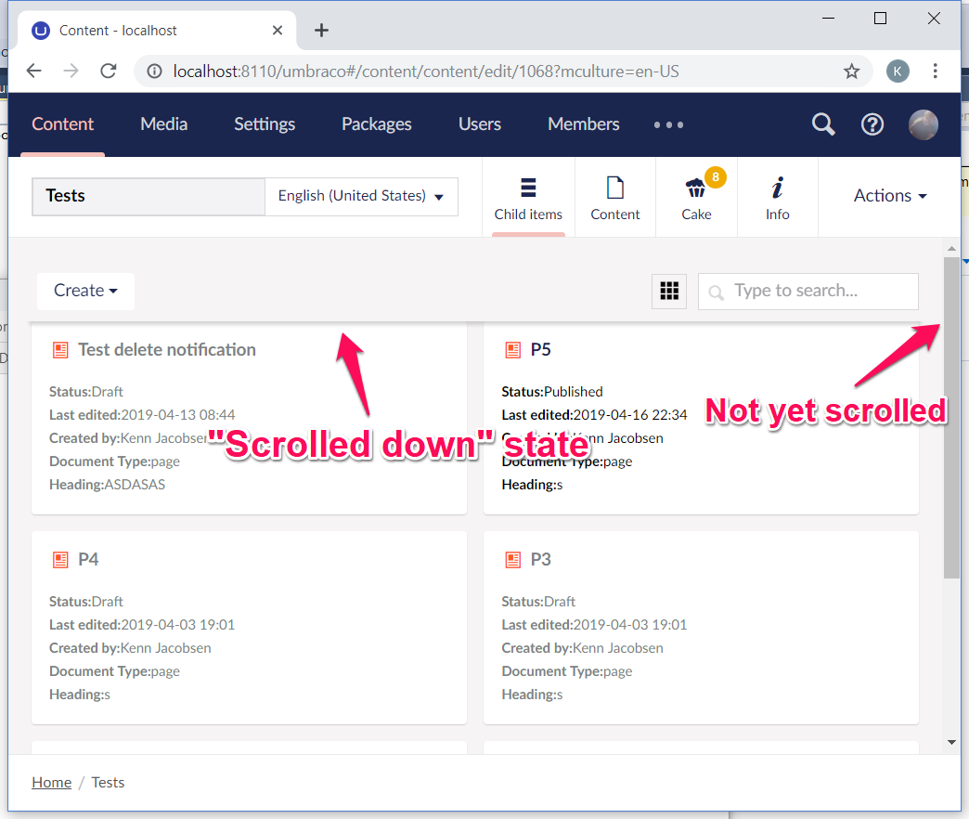
Task: Open the P3 content item
Action: (541, 559)
